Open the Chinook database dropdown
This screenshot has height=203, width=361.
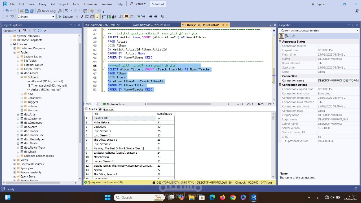53,17
